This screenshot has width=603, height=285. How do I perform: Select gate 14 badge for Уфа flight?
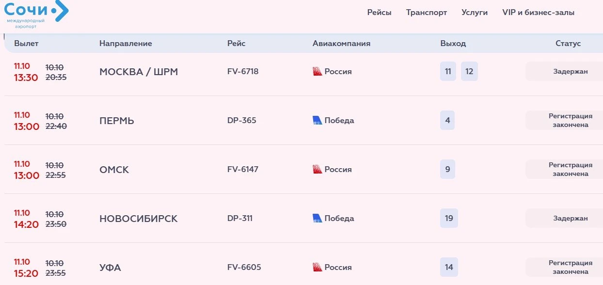pyautogui.click(x=449, y=268)
